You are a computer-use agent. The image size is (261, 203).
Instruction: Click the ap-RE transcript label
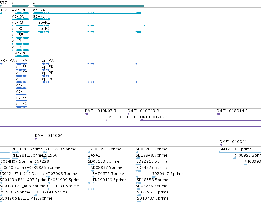tap(44, 22)
